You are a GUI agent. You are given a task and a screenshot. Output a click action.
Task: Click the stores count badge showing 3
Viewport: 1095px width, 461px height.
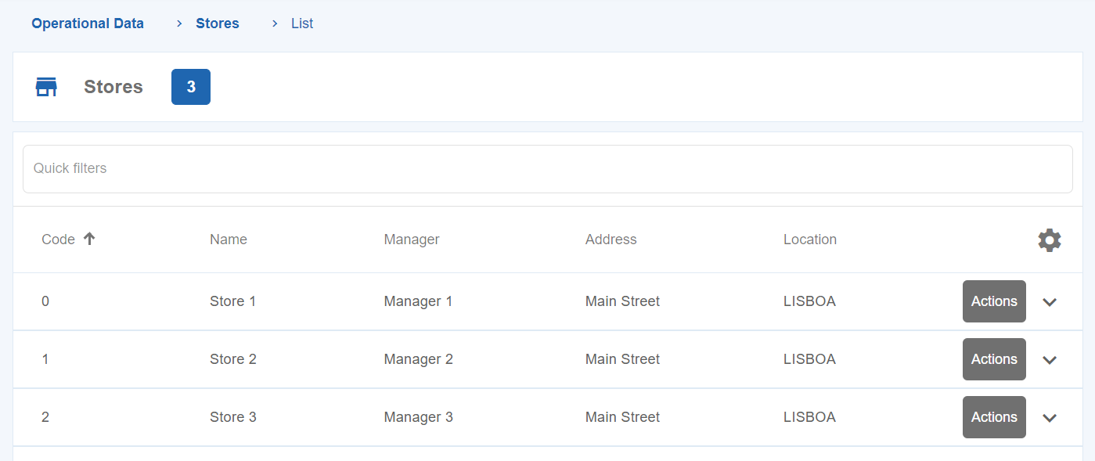pos(191,87)
